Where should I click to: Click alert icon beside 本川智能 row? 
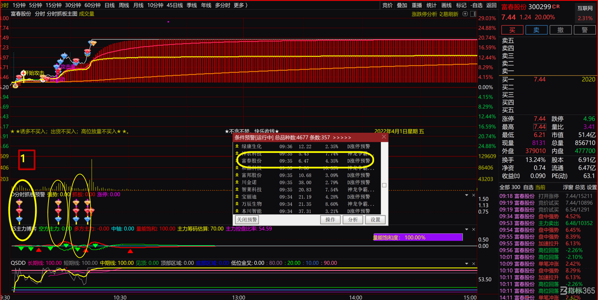coord(237,211)
